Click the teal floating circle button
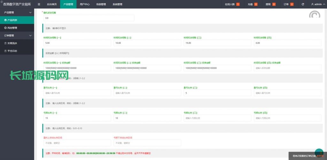The width and height of the screenshot is (327, 160). tap(319, 153)
